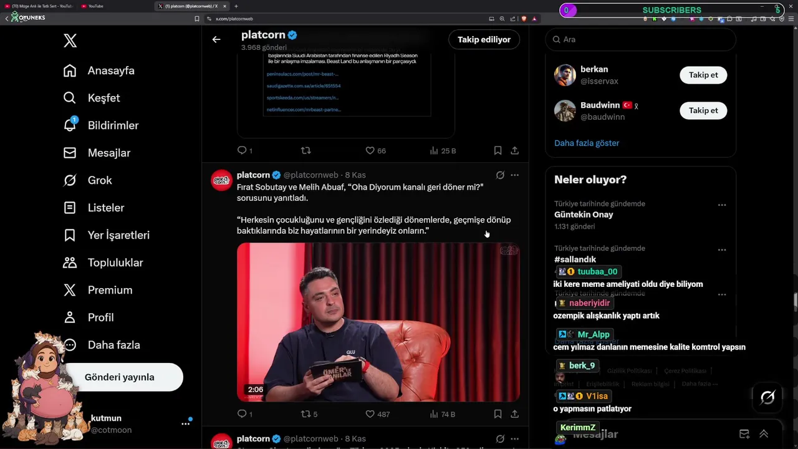Switch to Müge Anlı YouTube tab
The height and width of the screenshot is (449, 798).
click(x=37, y=6)
